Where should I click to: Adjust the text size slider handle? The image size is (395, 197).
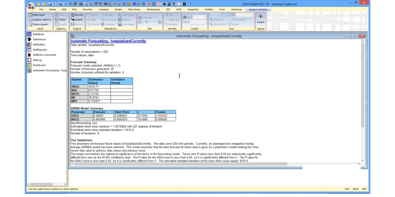coord(146,22)
